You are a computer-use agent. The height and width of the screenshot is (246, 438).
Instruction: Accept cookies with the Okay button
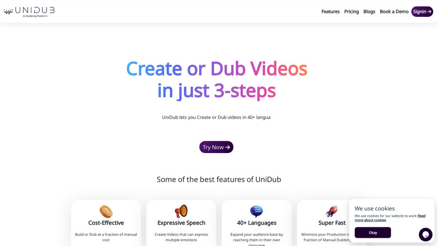[x=373, y=232]
